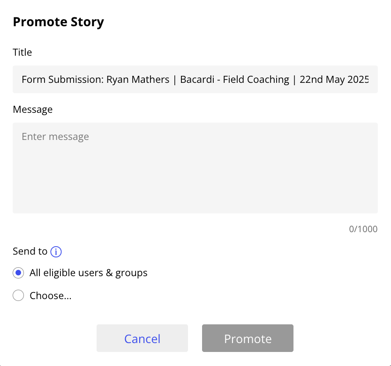Abort the promotion using Cancel
The height and width of the screenshot is (366, 391).
142,338
